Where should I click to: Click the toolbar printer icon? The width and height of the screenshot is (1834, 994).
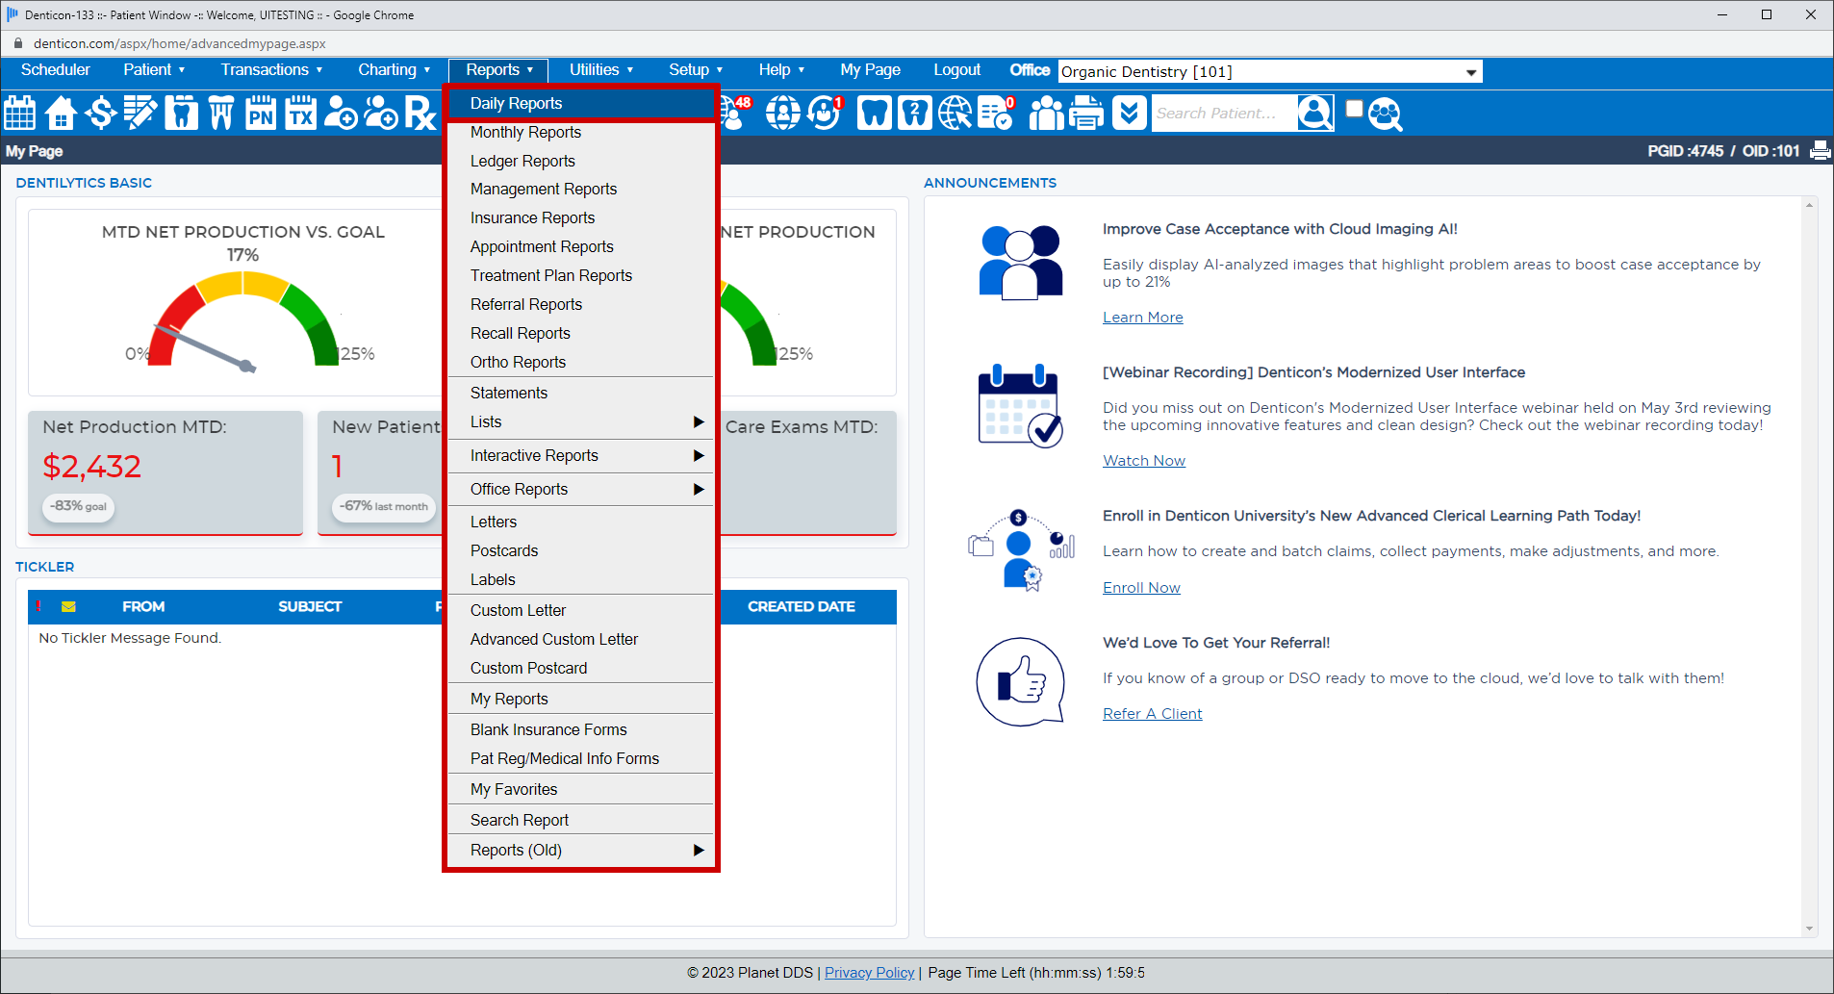(x=1087, y=114)
